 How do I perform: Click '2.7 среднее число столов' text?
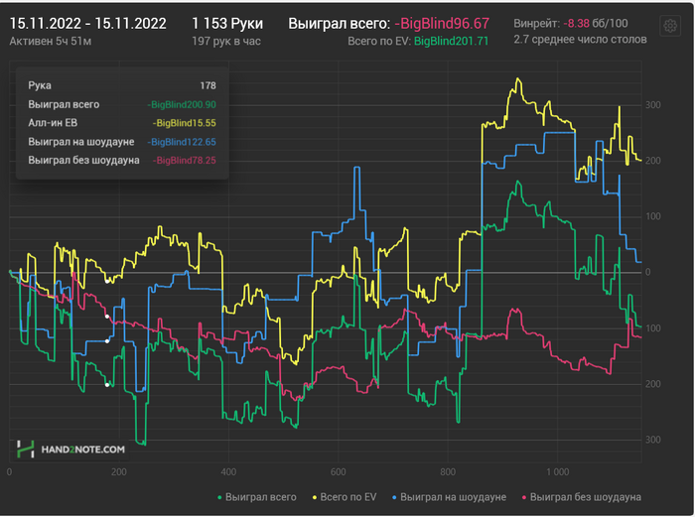[580, 40]
